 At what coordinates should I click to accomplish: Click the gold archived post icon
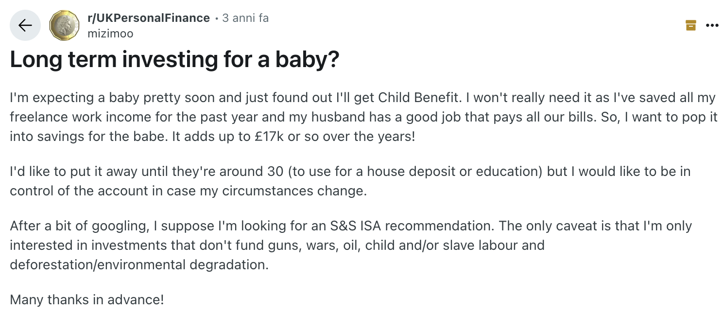point(690,25)
